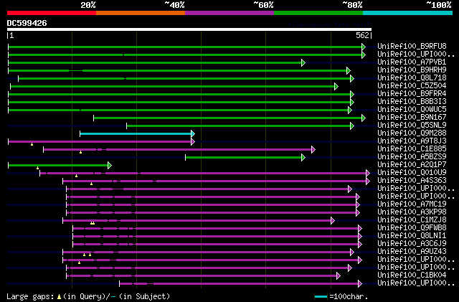Select the UniRef100_C1MZJ8 label

coord(412,220)
